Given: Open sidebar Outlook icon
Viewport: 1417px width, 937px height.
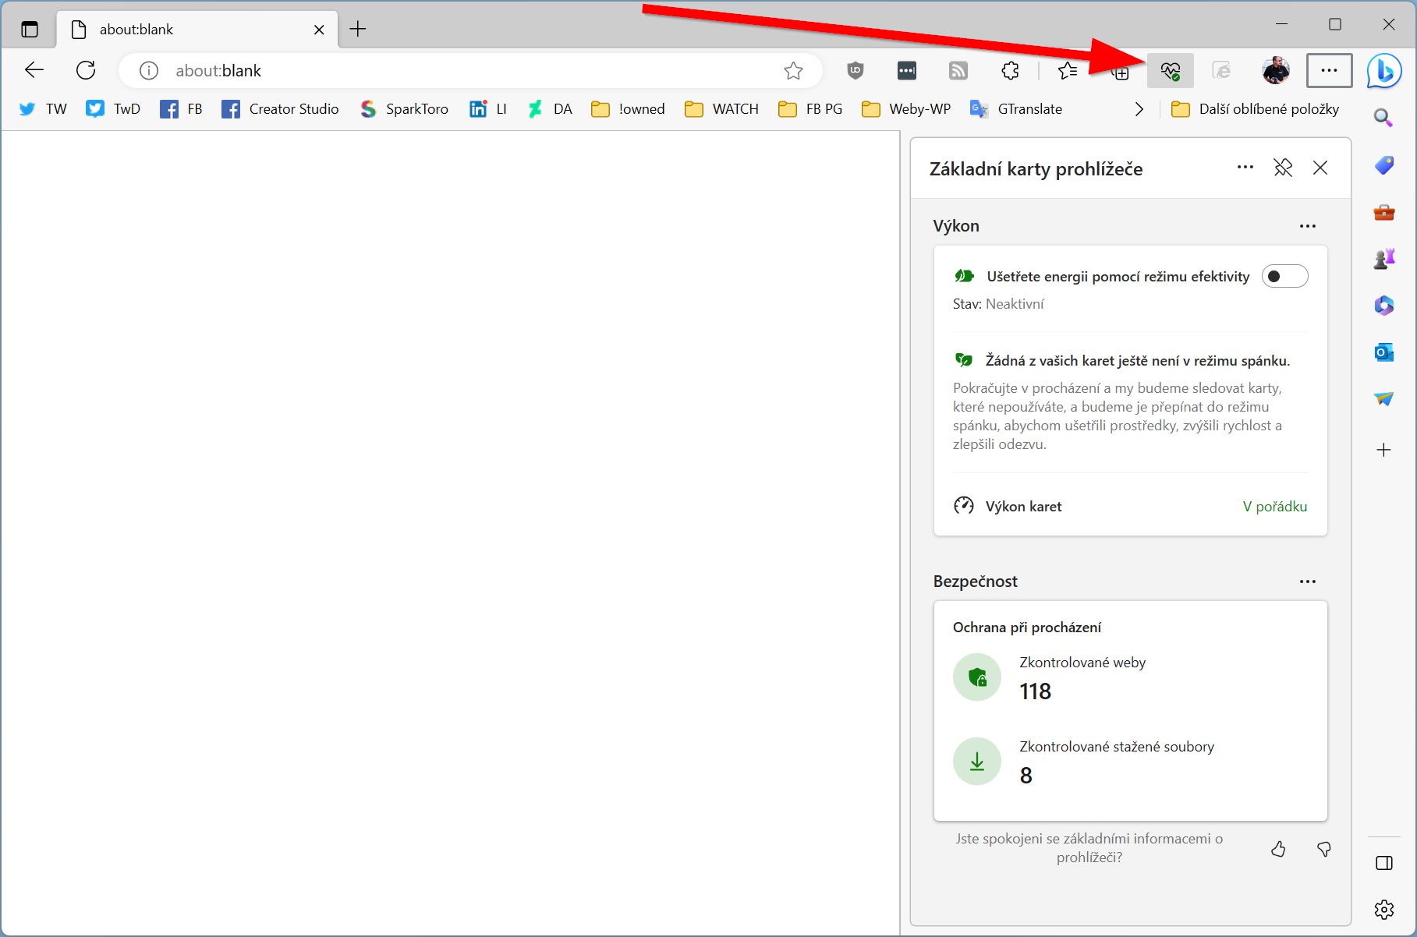Looking at the screenshot, I should [x=1384, y=352].
